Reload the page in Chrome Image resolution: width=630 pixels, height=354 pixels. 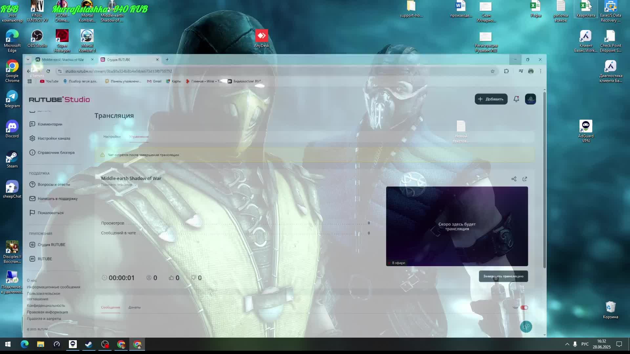[48, 71]
